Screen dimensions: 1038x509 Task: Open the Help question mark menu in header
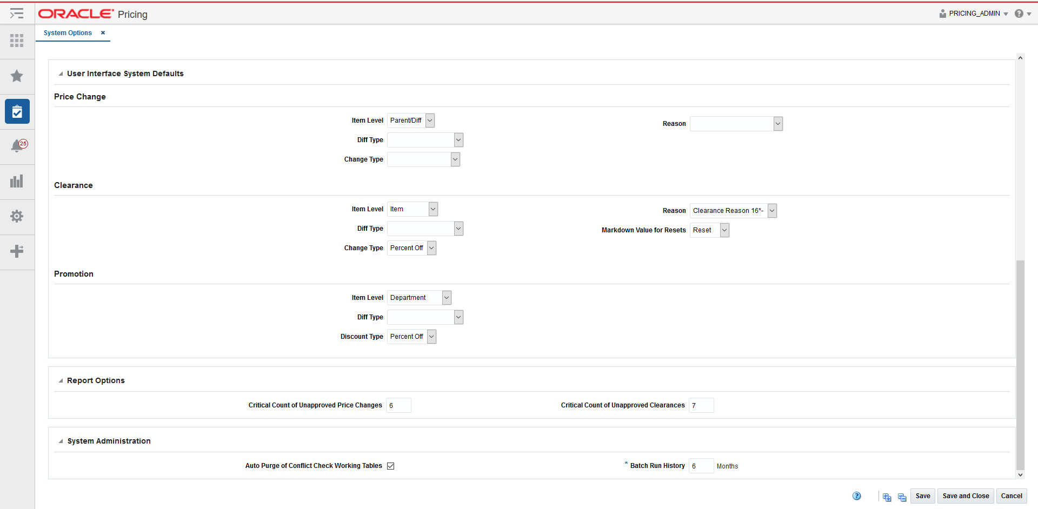tap(1023, 14)
